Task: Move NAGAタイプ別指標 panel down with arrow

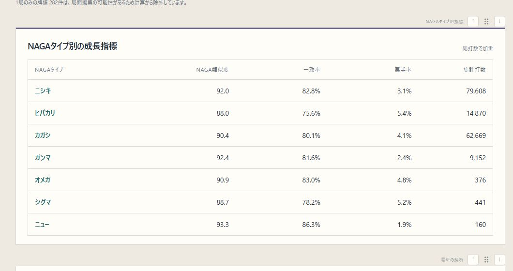Action: (x=499, y=22)
